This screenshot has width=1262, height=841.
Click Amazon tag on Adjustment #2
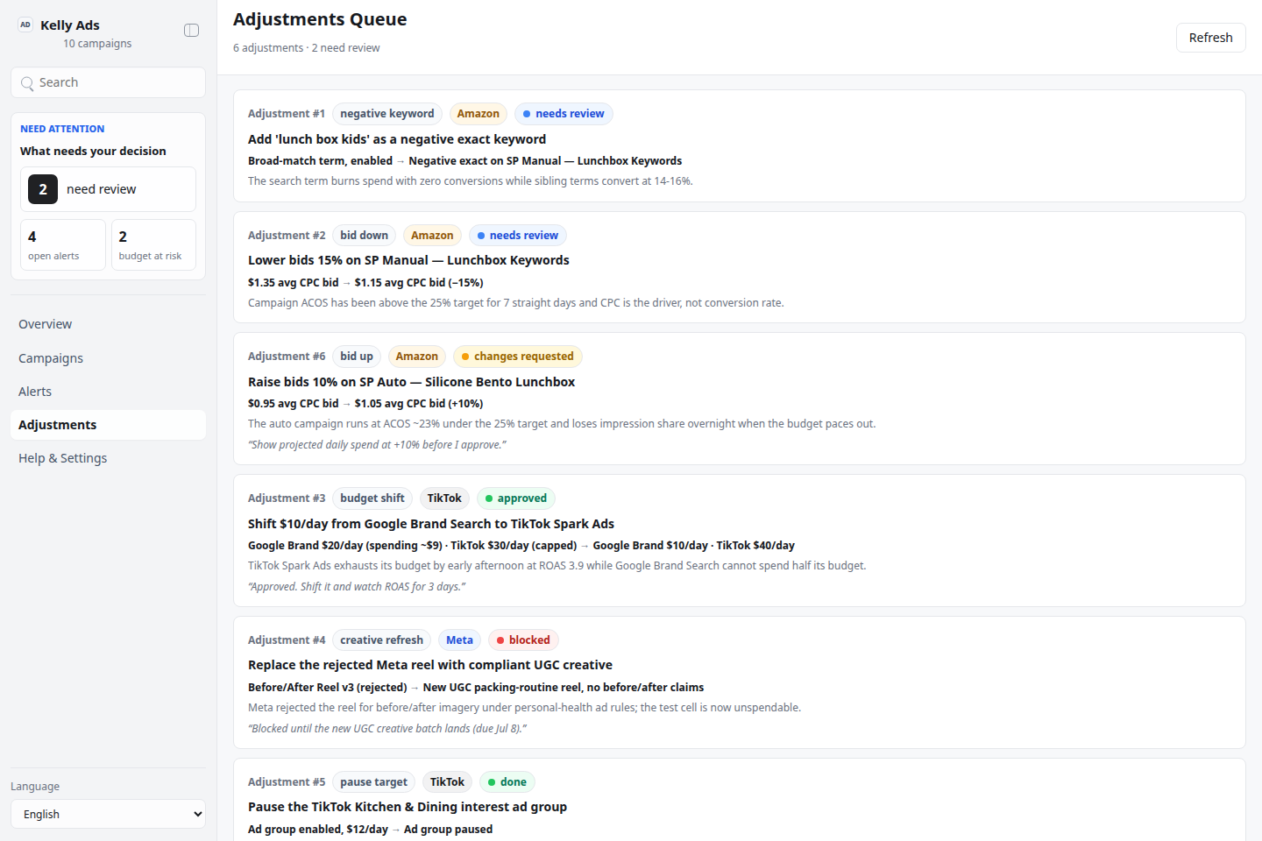click(x=432, y=236)
